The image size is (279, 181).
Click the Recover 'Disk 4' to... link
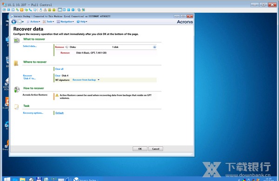[x=29, y=77]
